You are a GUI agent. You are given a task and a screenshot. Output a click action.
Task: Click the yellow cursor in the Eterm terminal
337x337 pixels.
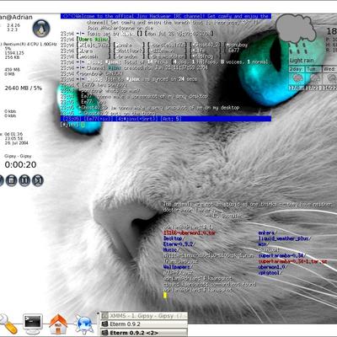[x=165, y=295]
